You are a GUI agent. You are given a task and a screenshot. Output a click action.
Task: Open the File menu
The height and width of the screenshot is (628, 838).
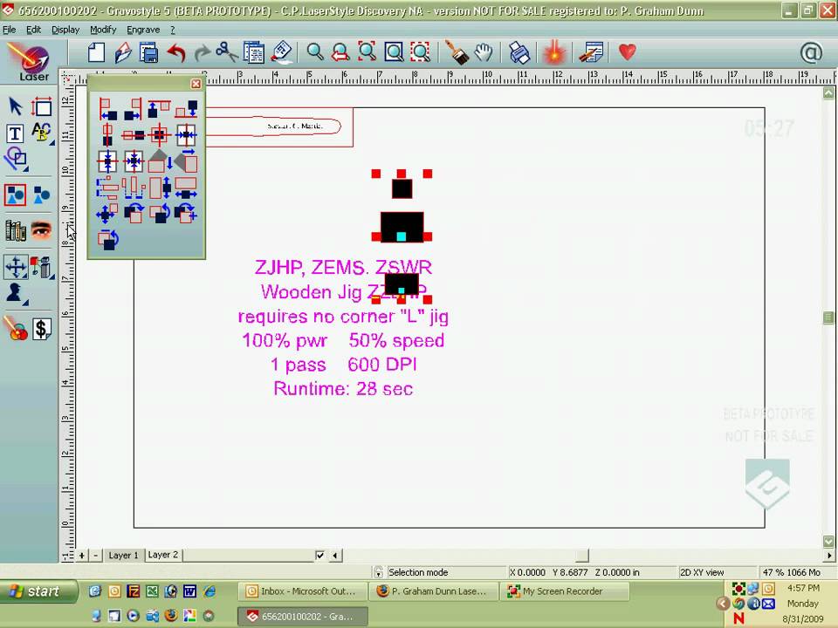point(9,30)
